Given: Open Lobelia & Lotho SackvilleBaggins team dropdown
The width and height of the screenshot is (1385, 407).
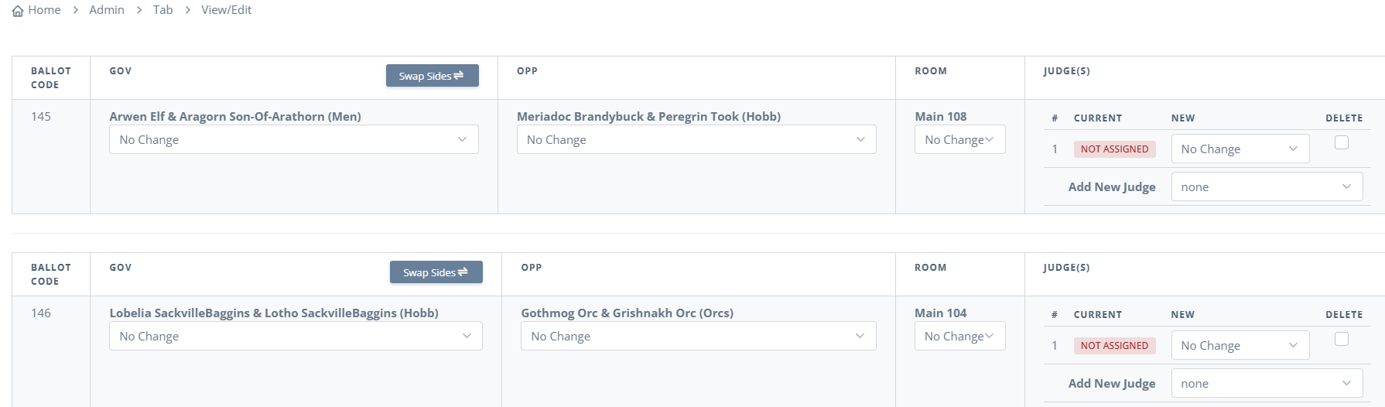Looking at the screenshot, I should click(296, 336).
